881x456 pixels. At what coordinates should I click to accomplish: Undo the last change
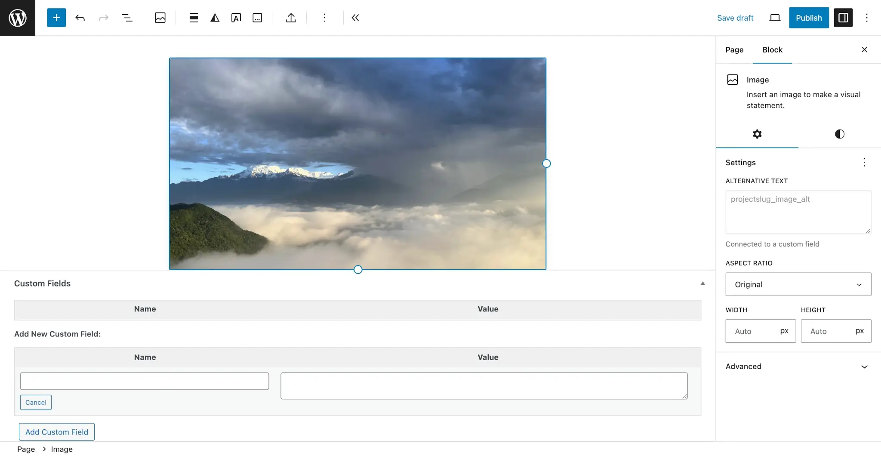pyautogui.click(x=80, y=18)
